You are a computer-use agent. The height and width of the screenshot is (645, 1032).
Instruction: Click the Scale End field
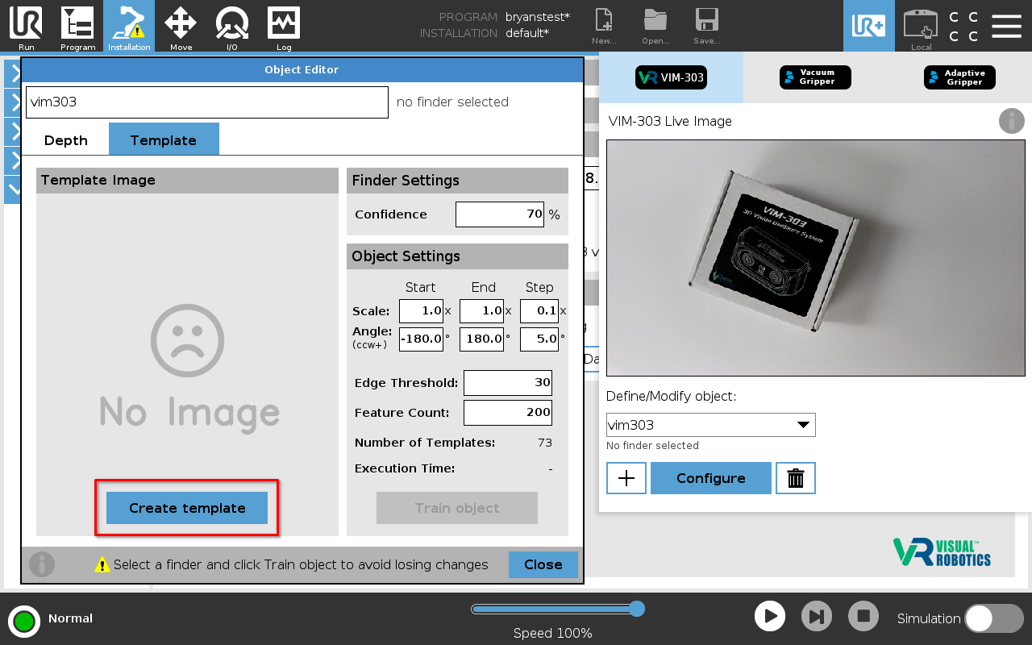pyautogui.click(x=481, y=311)
